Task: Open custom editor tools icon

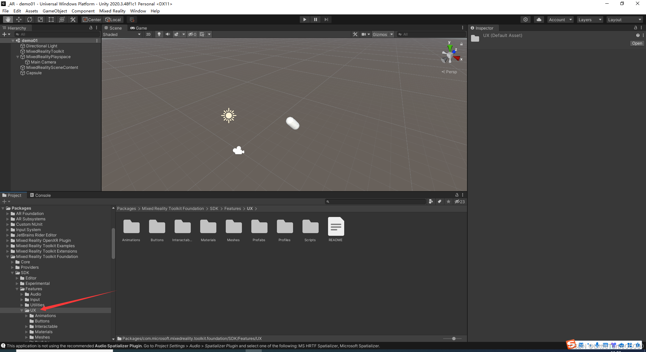Action: coord(73,19)
